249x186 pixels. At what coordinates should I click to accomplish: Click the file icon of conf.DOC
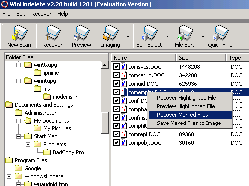124,101
